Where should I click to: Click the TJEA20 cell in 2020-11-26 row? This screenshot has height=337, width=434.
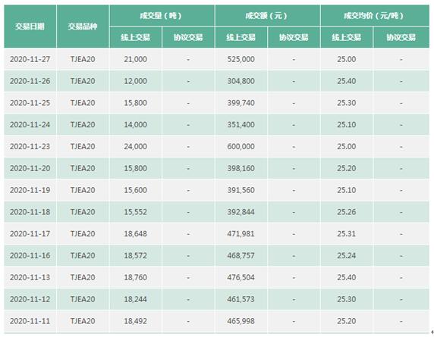coord(83,81)
